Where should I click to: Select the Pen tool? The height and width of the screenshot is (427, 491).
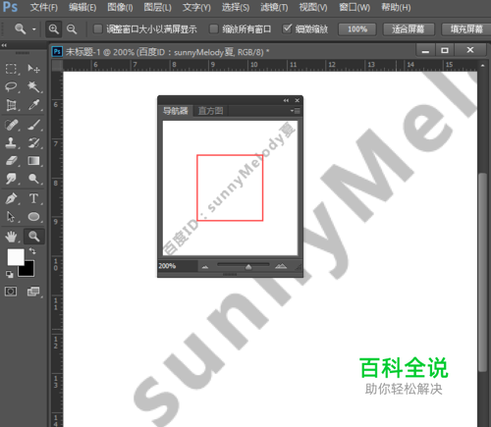11,198
